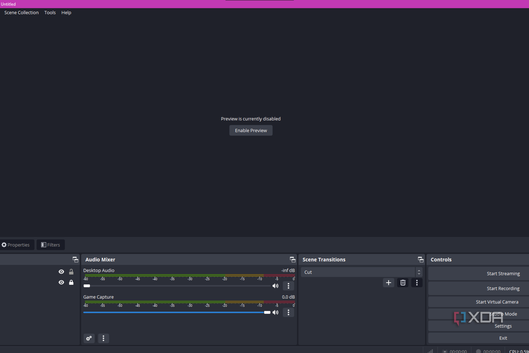This screenshot has width=529, height=353.
Task: Toggle eye visibility of the first source row
Action: [x=61, y=272]
